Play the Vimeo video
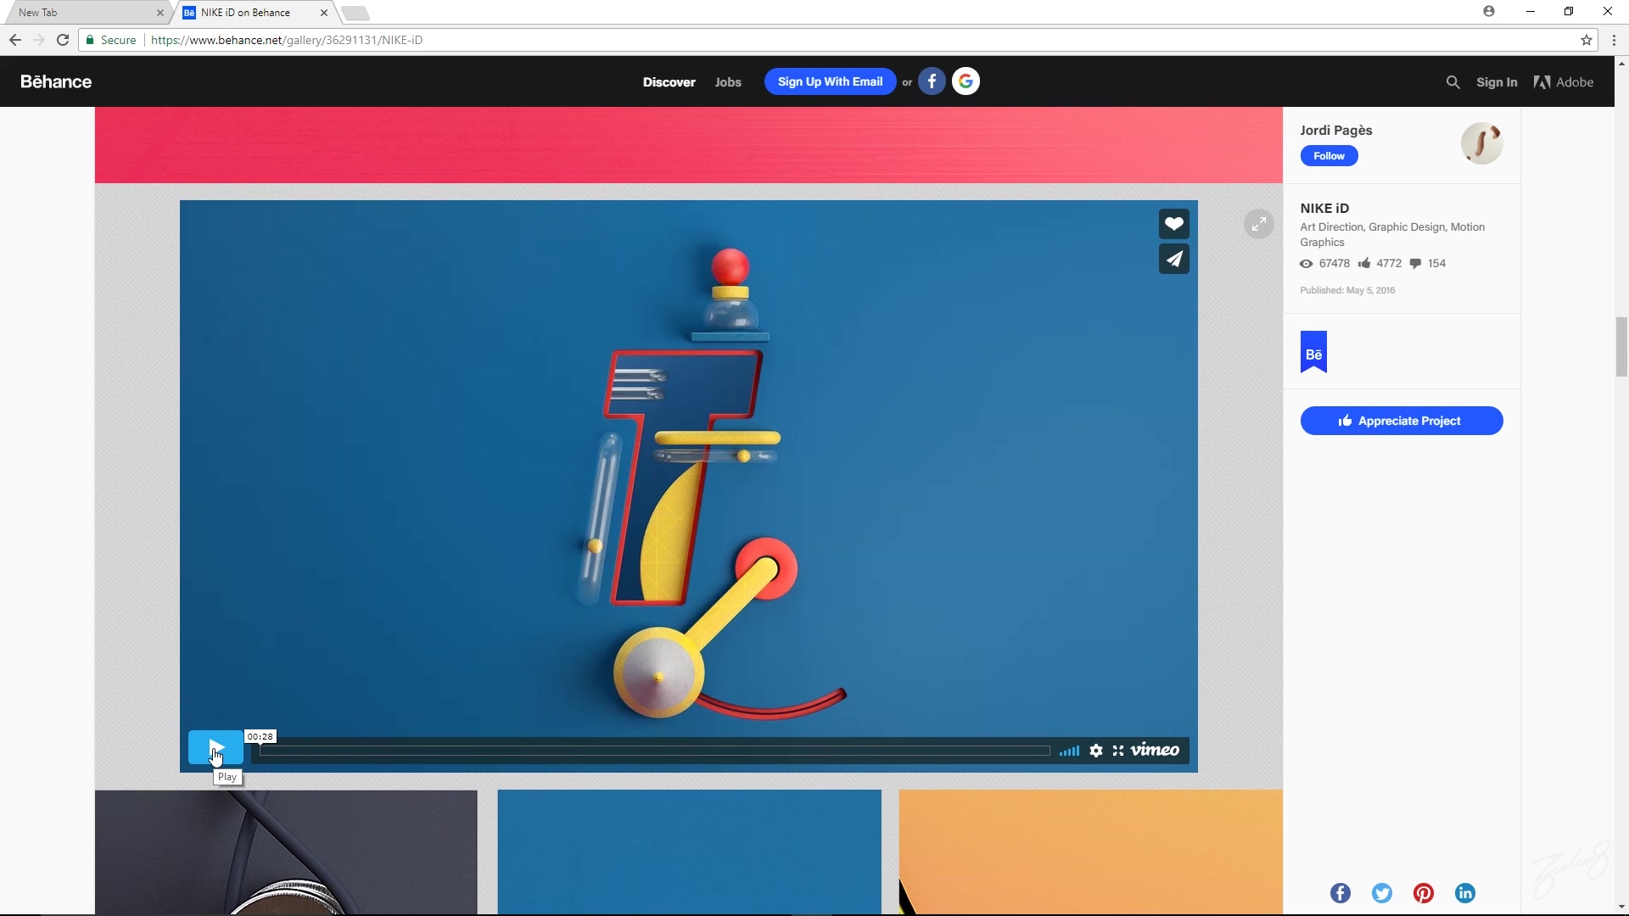 (x=215, y=748)
